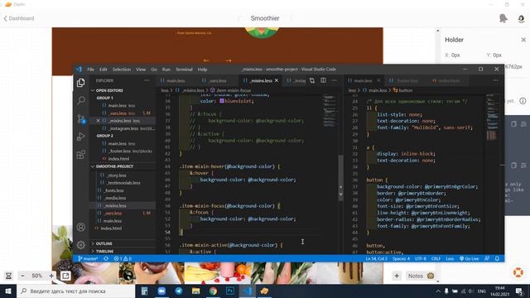
Task: Open right editor group more actions
Action: tap(495, 80)
